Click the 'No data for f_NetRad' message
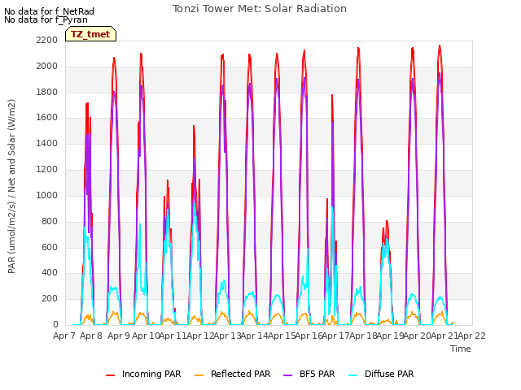Screen dimensions: 521x390 (x=49, y=11)
